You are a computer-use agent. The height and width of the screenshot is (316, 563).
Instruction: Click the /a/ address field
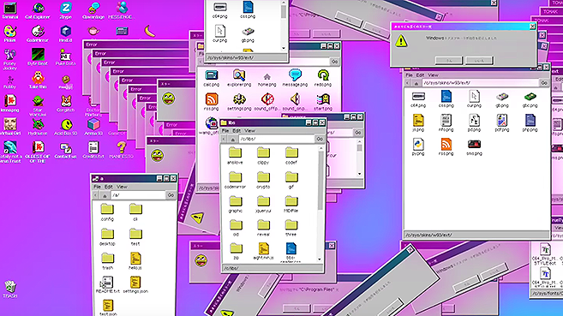pyautogui.click(x=137, y=195)
